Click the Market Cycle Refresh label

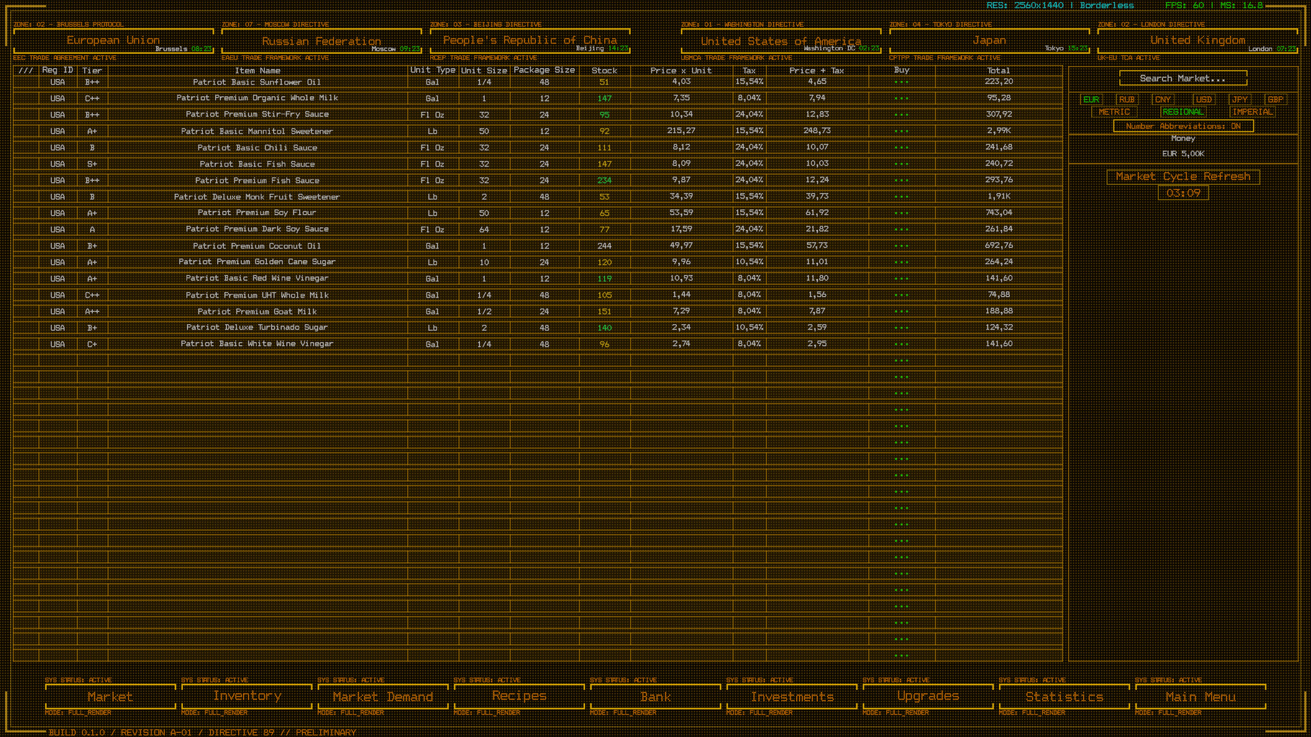[1183, 177]
